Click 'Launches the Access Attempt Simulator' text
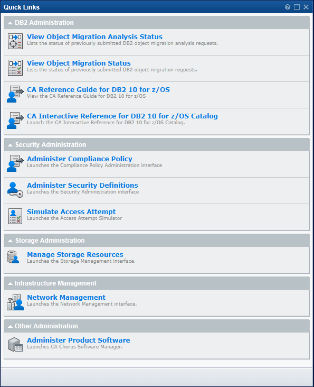Screen dimensions: 314x387 (x=74, y=218)
